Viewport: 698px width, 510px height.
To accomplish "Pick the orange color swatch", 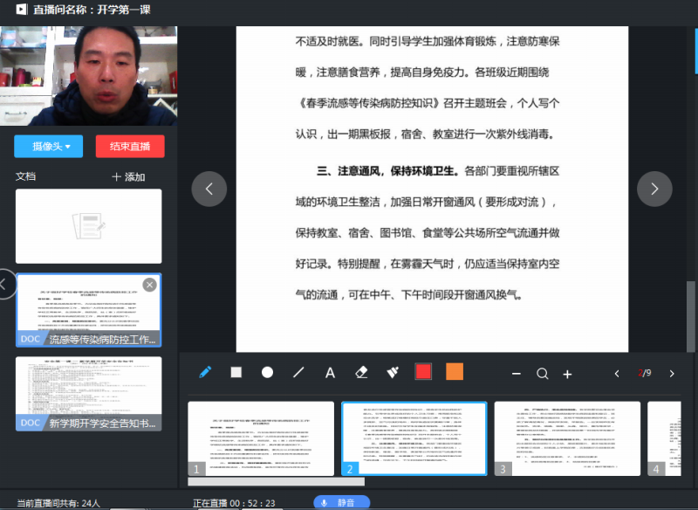I will point(454,372).
